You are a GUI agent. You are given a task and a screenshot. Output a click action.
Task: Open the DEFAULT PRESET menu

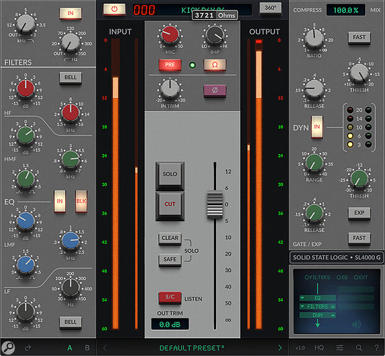pyautogui.click(x=192, y=348)
